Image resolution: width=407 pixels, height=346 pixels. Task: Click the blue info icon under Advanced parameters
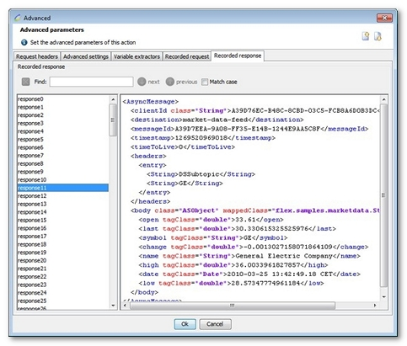[x=24, y=42]
